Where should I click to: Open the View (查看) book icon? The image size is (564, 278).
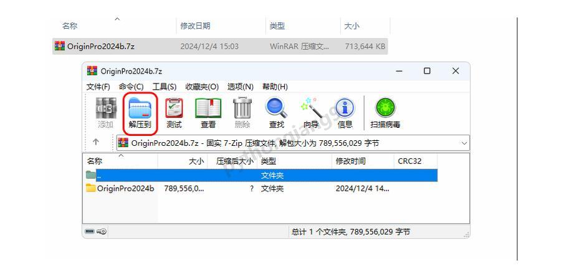pyautogui.click(x=208, y=108)
